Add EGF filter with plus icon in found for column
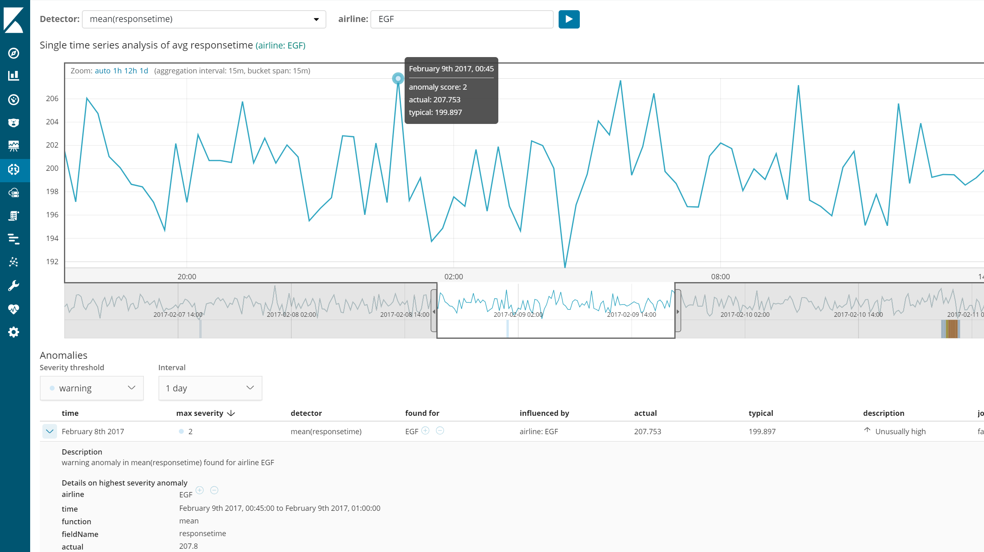The width and height of the screenshot is (984, 552). tap(425, 431)
